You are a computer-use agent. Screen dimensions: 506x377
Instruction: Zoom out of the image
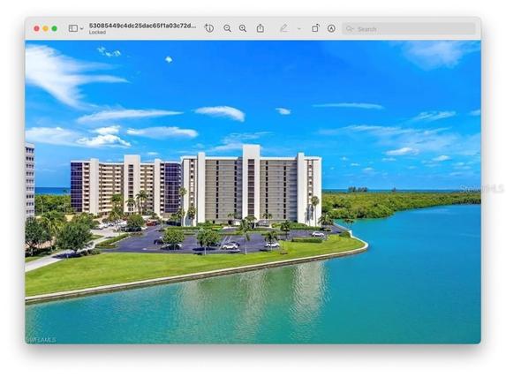227,28
